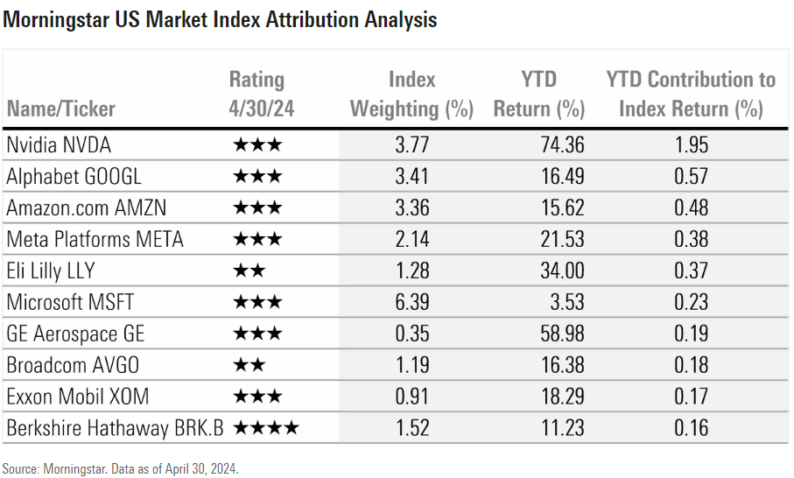This screenshot has width=794, height=478.
Task: Click the Index Weighting (%) header
Action: pos(411,95)
